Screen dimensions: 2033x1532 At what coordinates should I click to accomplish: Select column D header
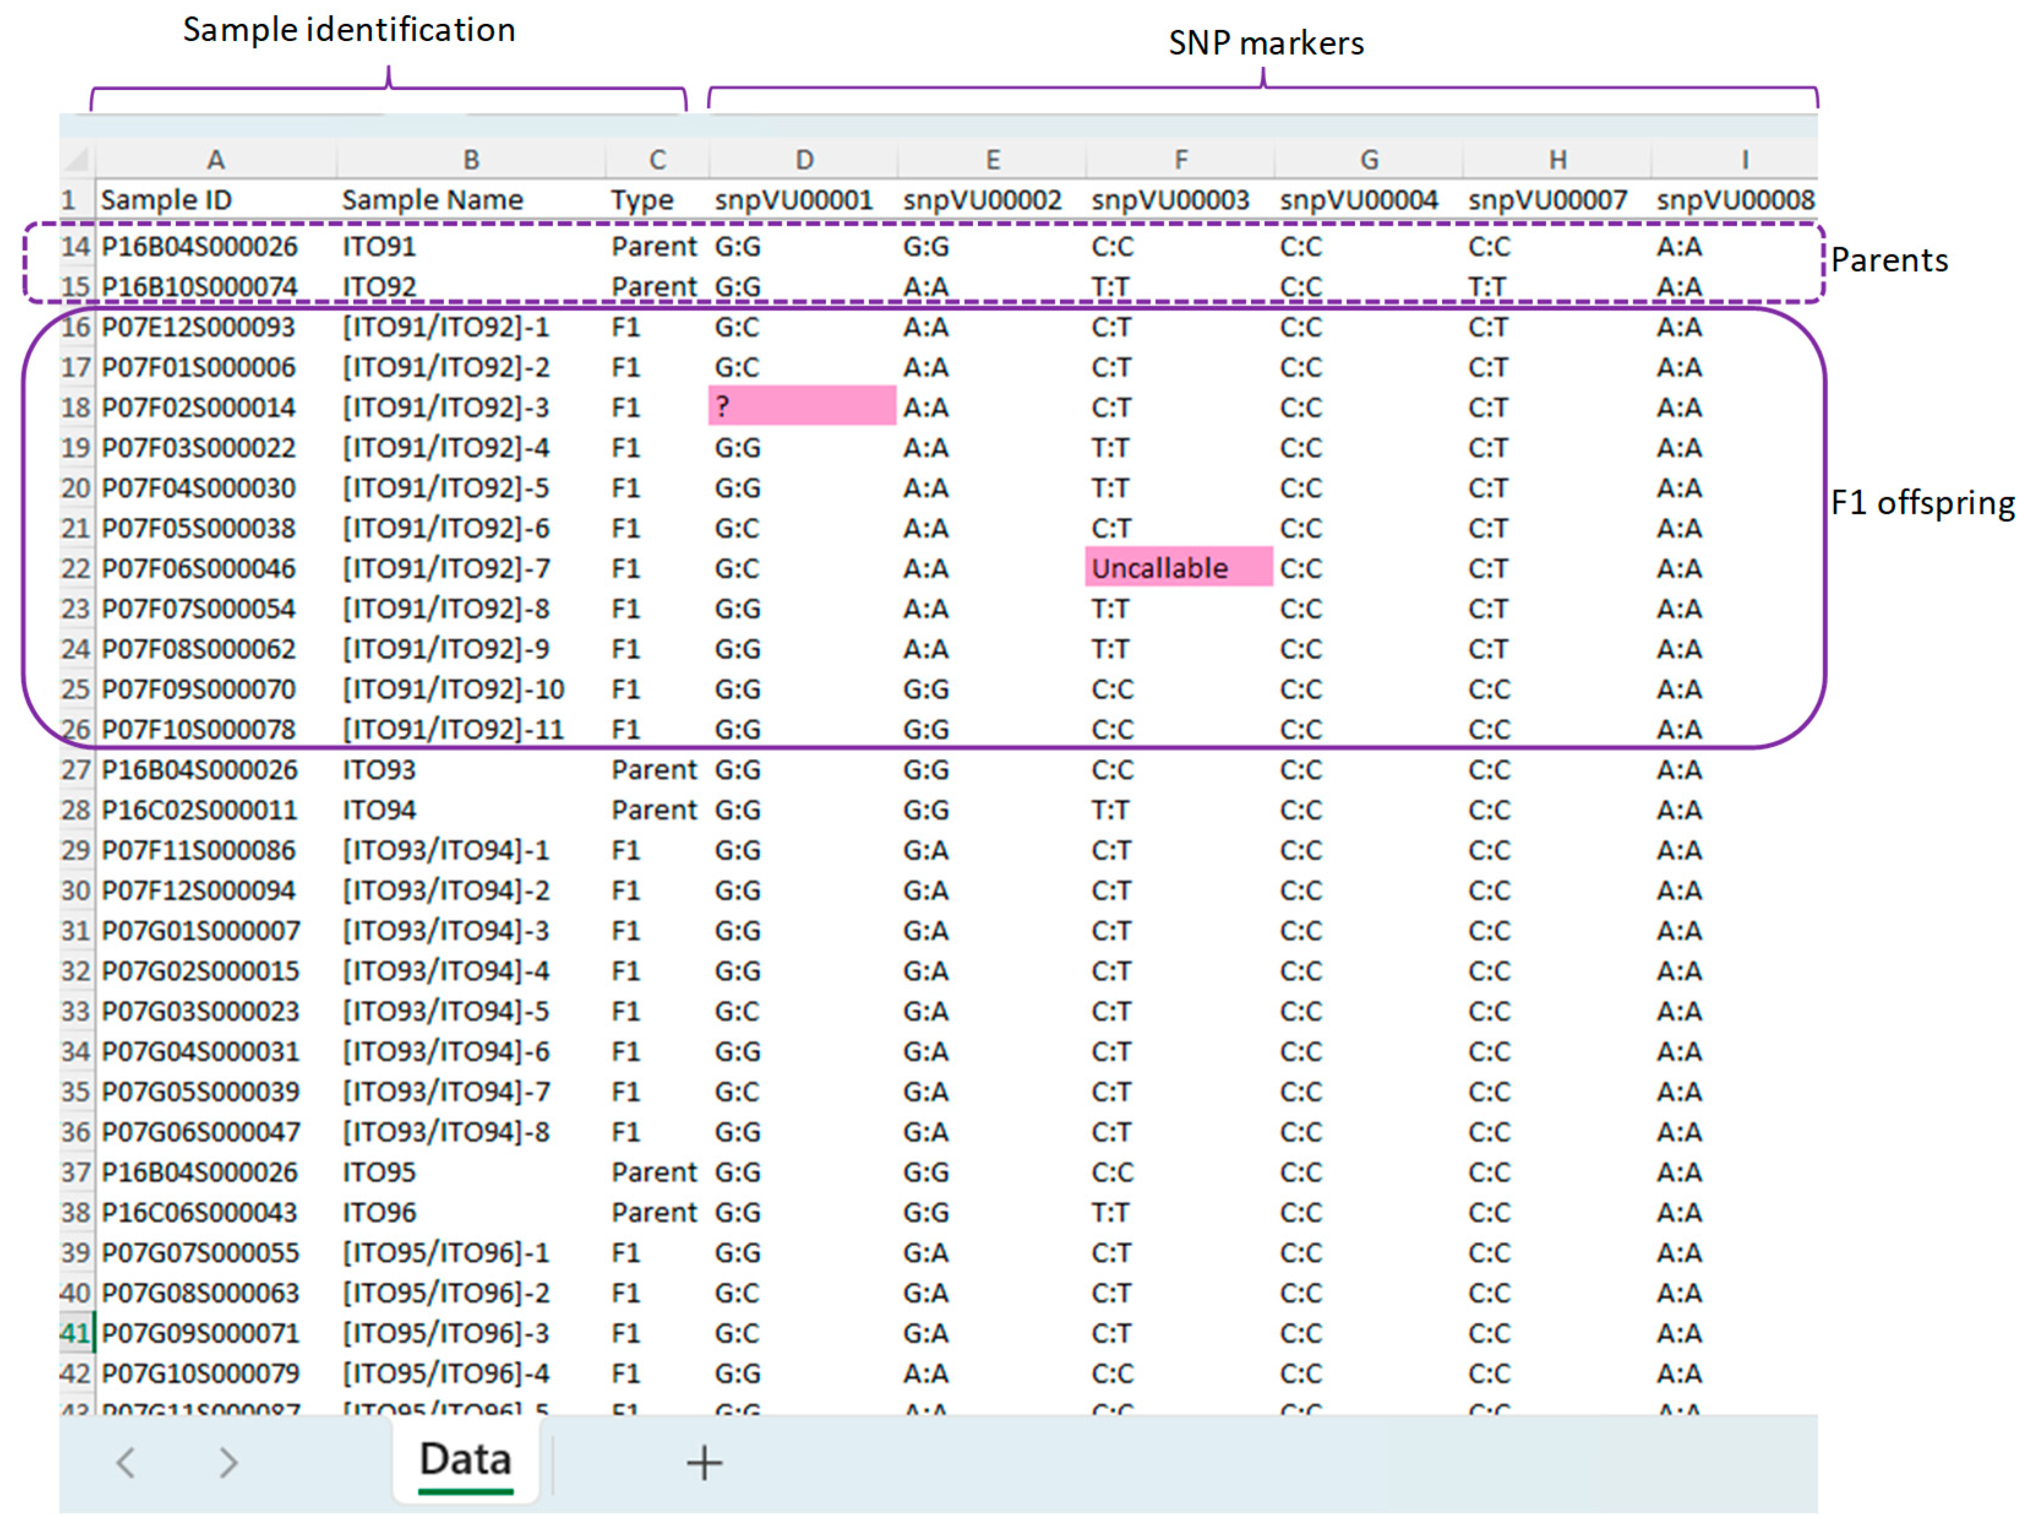(804, 160)
